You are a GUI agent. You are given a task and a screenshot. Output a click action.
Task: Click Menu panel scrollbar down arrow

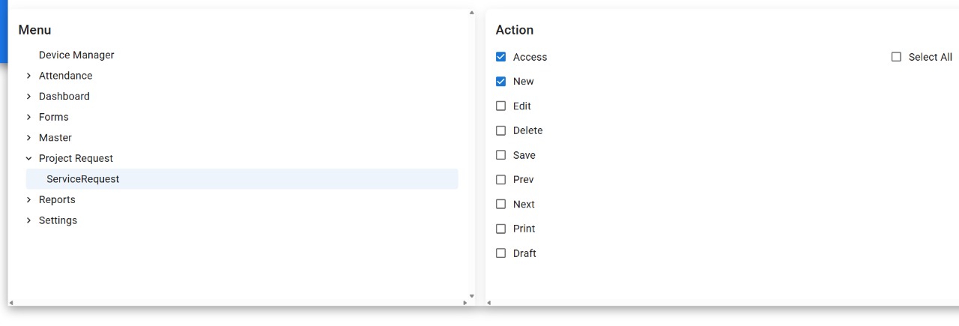pos(471,296)
